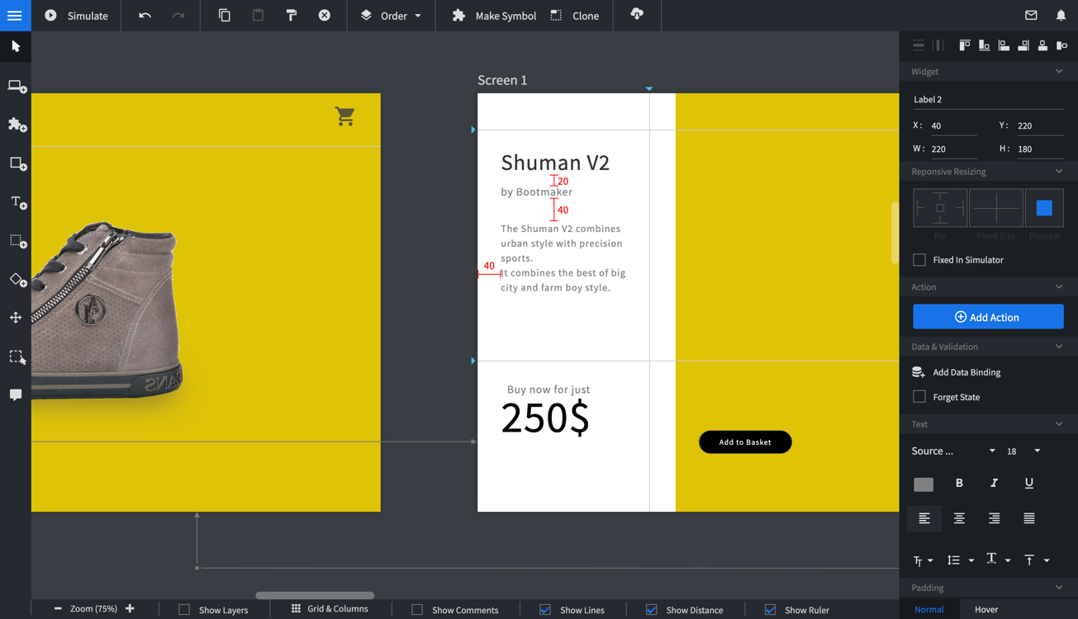Check the Forget State checkbox
Viewport: 1078px width, 619px height.
[919, 397]
